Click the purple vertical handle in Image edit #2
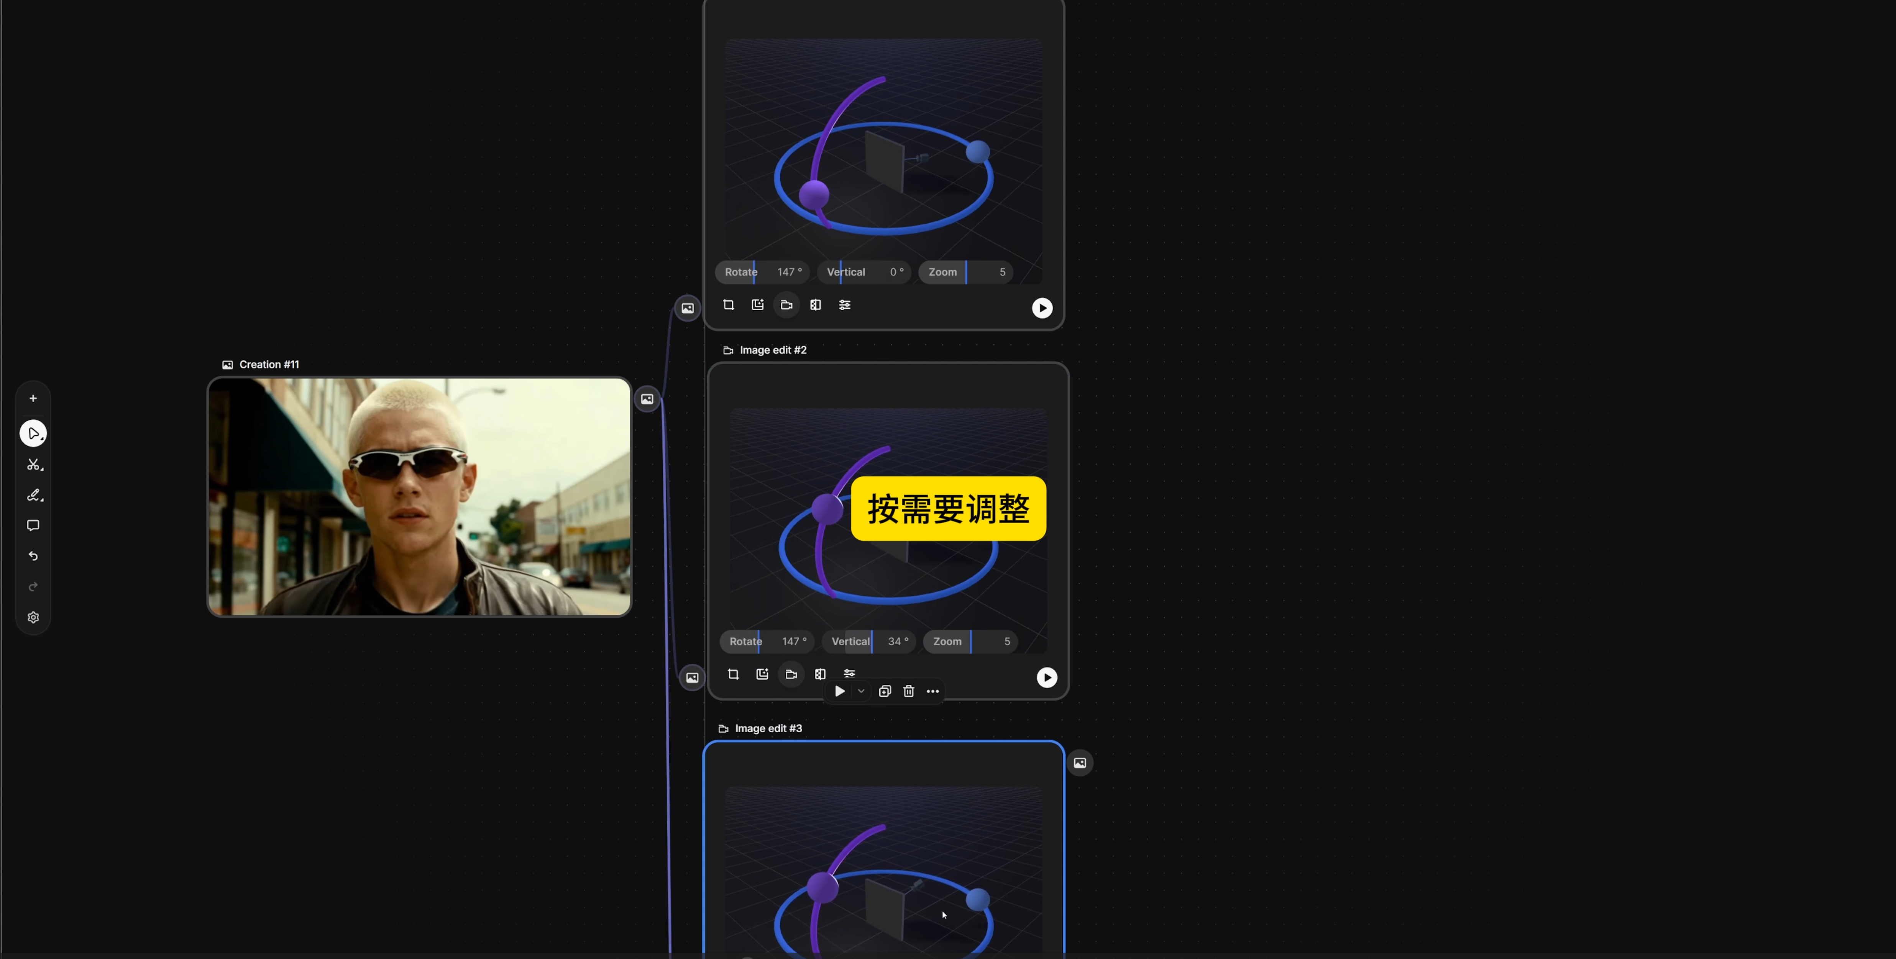1896x959 pixels. coord(827,509)
